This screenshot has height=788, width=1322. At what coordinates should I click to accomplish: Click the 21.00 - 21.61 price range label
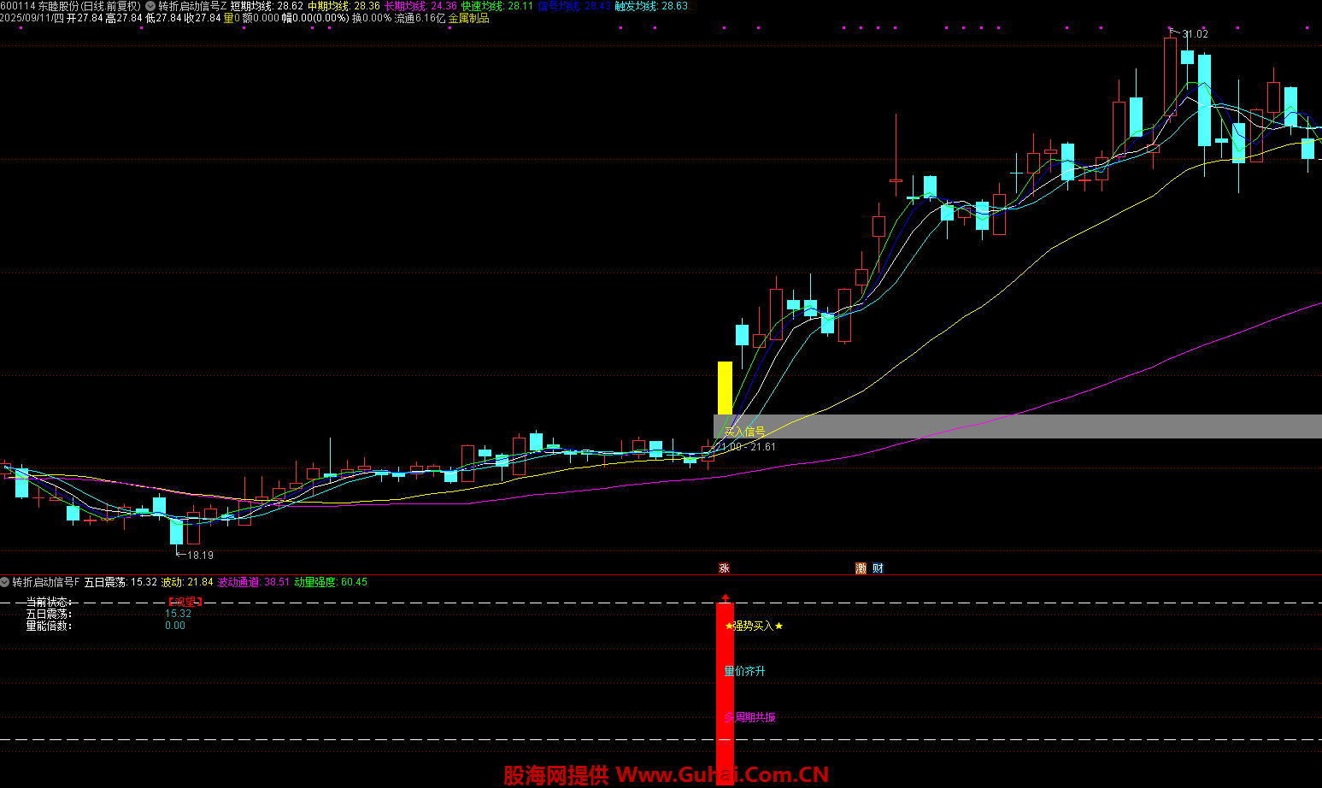point(746,447)
